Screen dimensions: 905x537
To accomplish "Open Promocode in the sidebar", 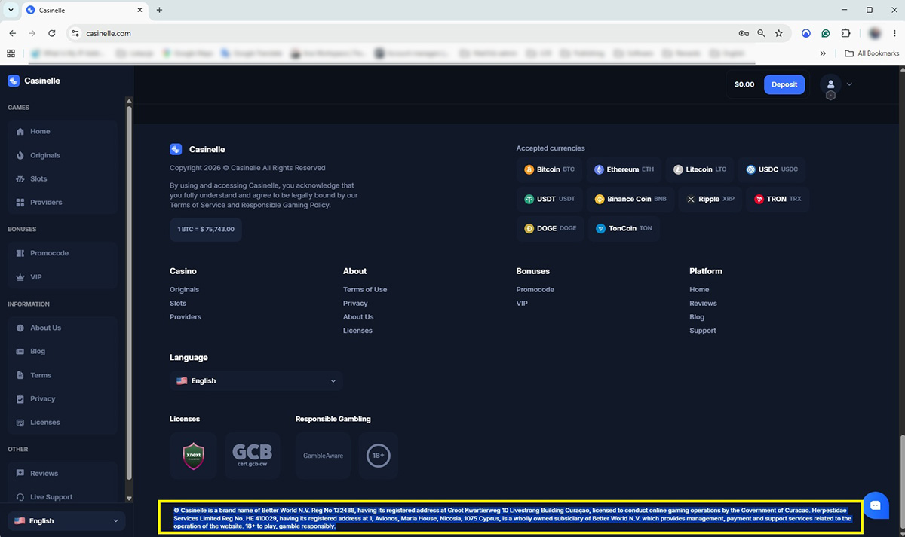I will pos(64,253).
